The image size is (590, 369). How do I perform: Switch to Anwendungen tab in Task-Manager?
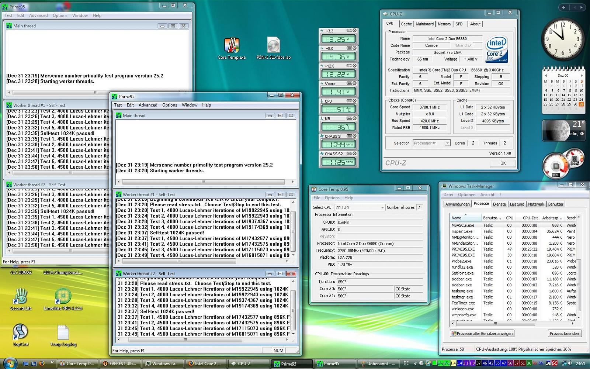point(457,204)
